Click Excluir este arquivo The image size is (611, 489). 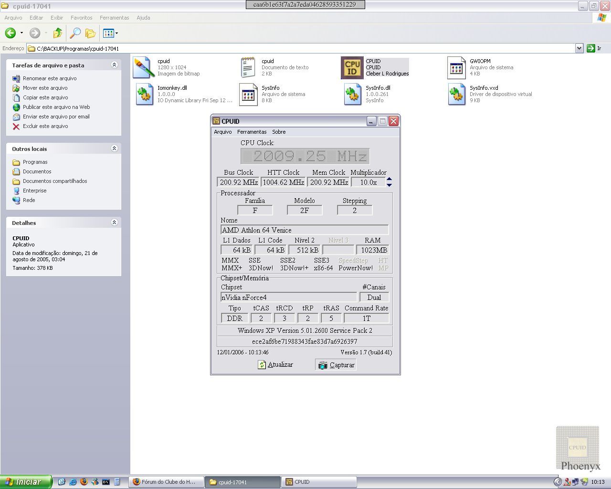(x=45, y=126)
